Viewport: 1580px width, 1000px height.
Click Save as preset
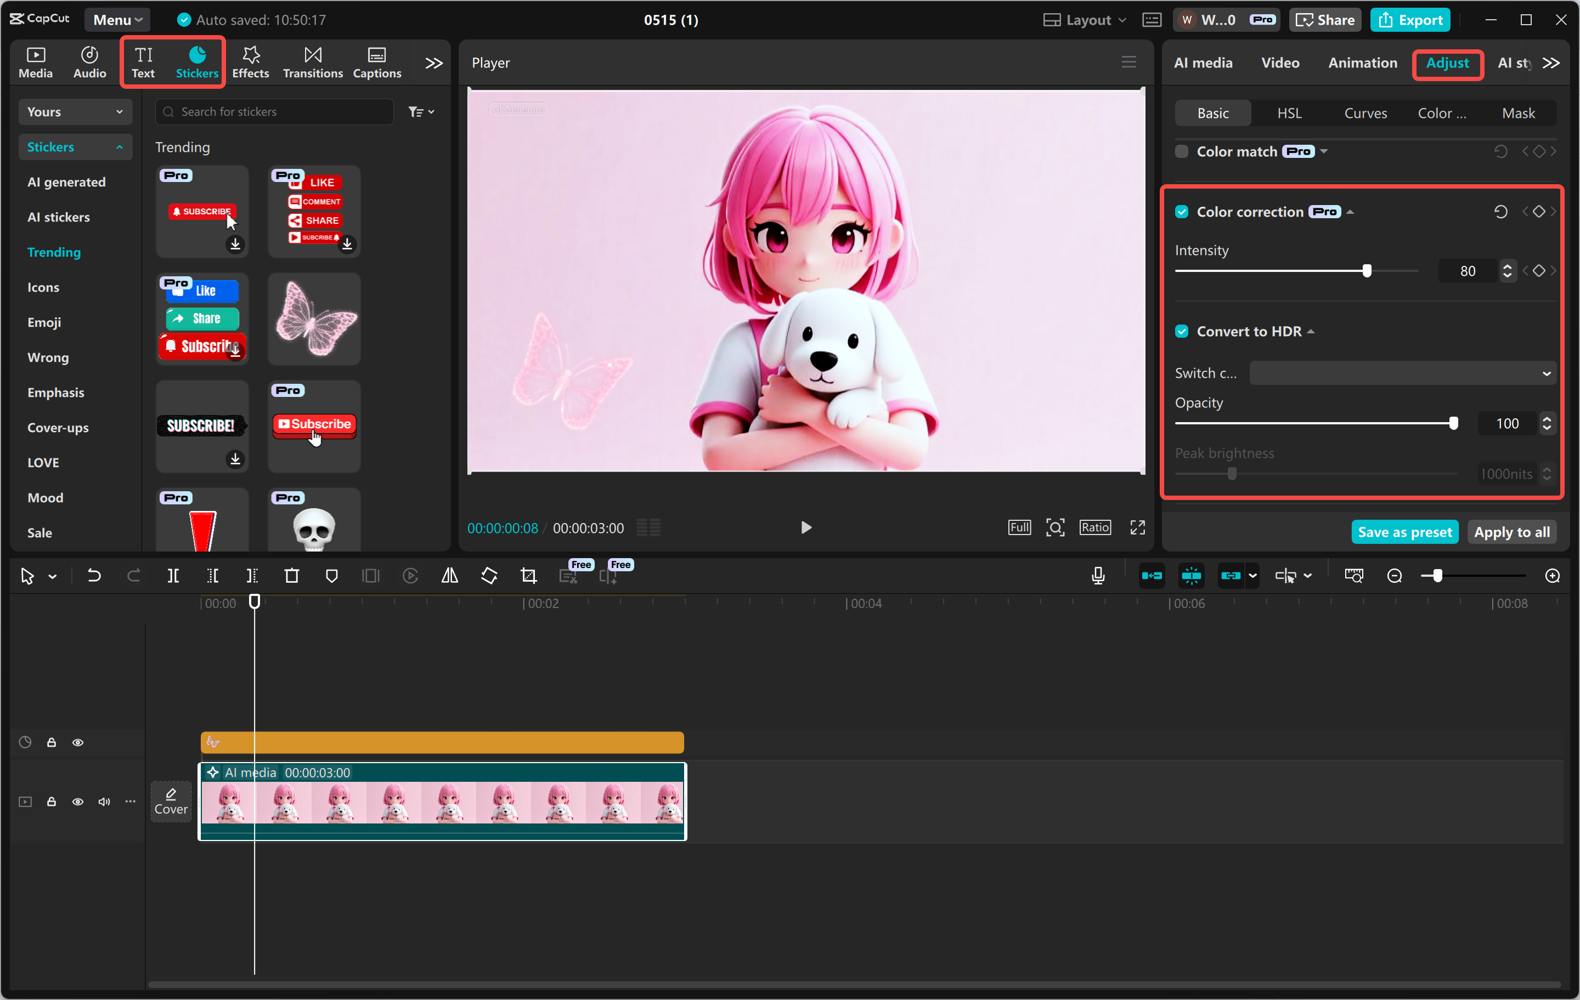[x=1404, y=532]
